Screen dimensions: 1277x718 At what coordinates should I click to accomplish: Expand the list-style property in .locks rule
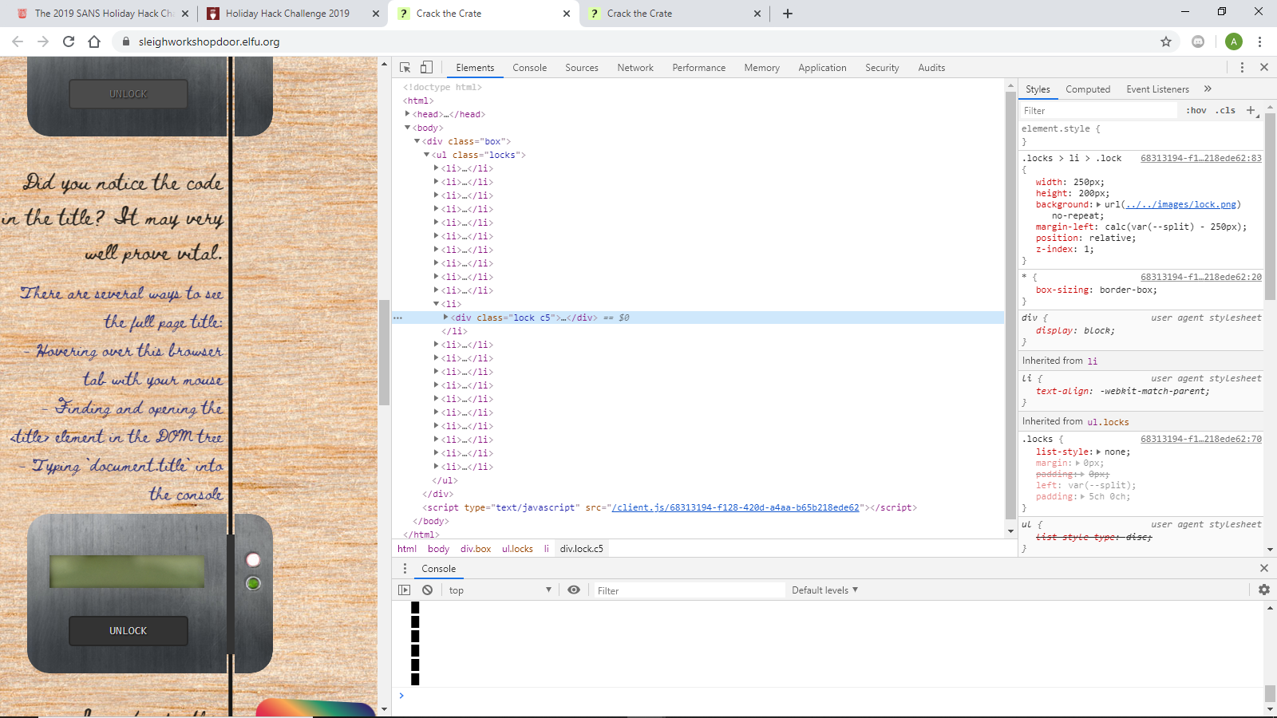(x=1099, y=452)
